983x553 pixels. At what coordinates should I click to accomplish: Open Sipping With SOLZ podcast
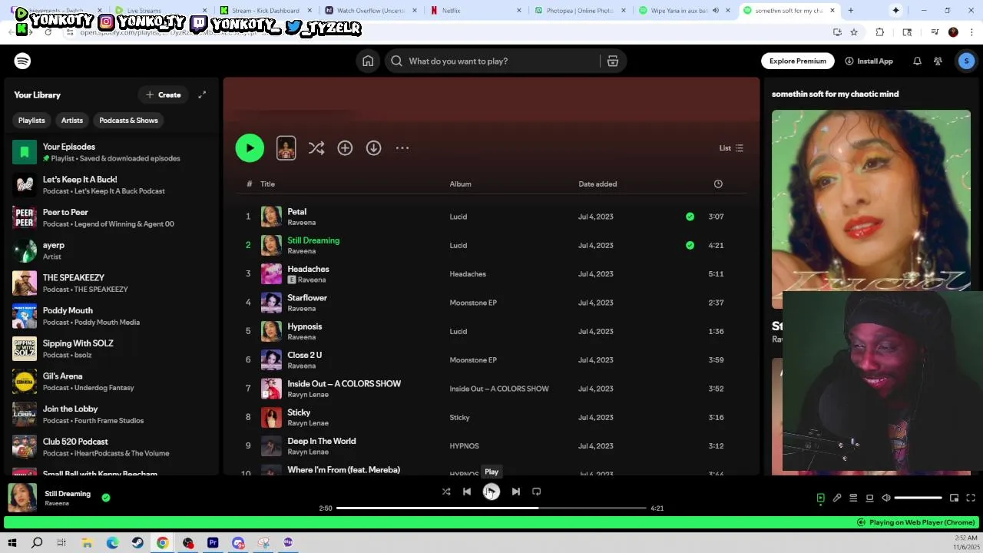(x=111, y=349)
